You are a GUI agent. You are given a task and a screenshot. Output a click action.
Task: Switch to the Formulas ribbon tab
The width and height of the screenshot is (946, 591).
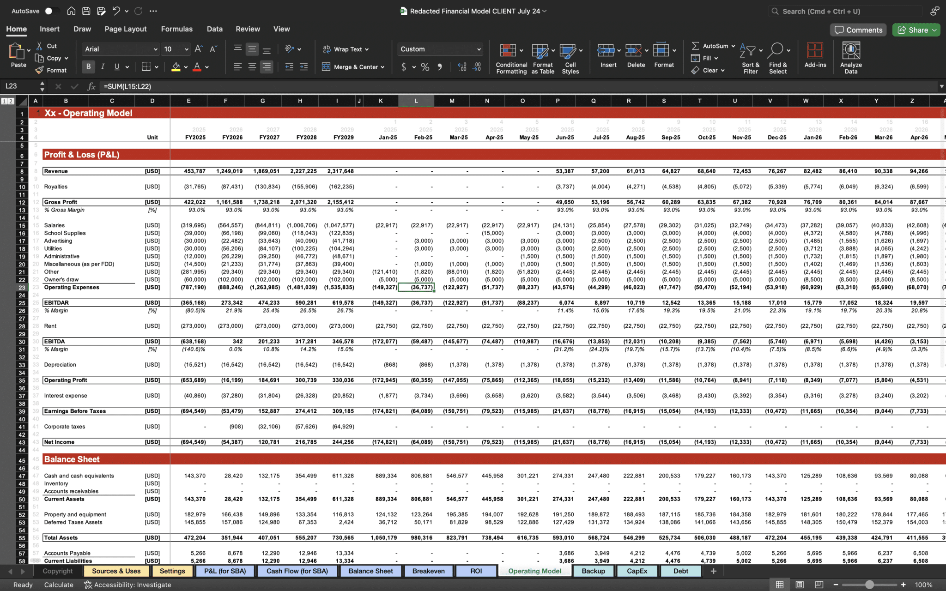(x=176, y=29)
